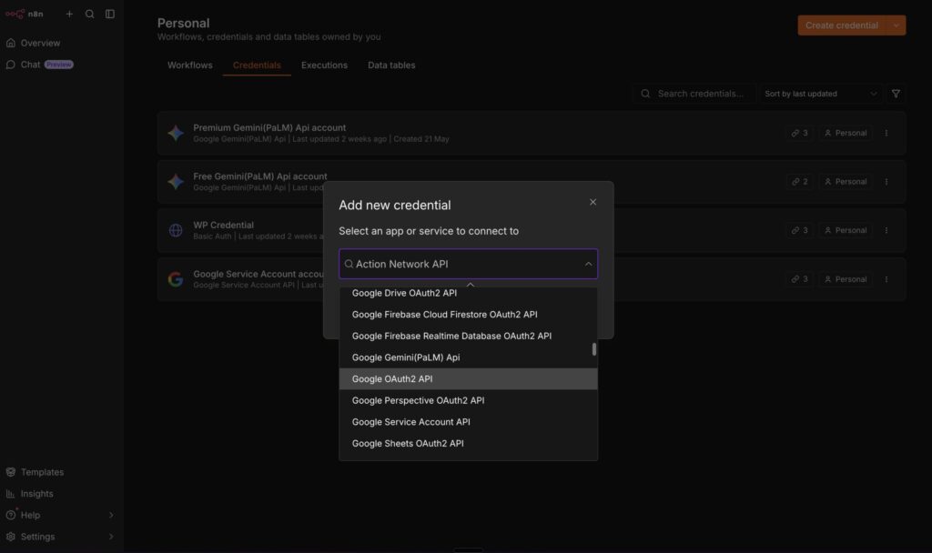Click Personal badge on Free Gemini row
Screen dimensions: 932x553
846,182
